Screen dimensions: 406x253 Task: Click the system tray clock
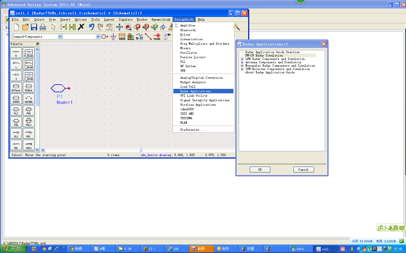pyautogui.click(x=398, y=249)
